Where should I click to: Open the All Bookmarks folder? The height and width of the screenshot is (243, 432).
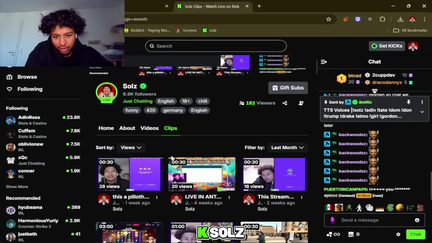click(410, 30)
